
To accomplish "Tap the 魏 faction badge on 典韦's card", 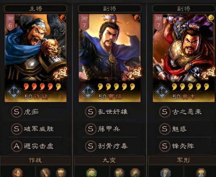I will 162,91.
